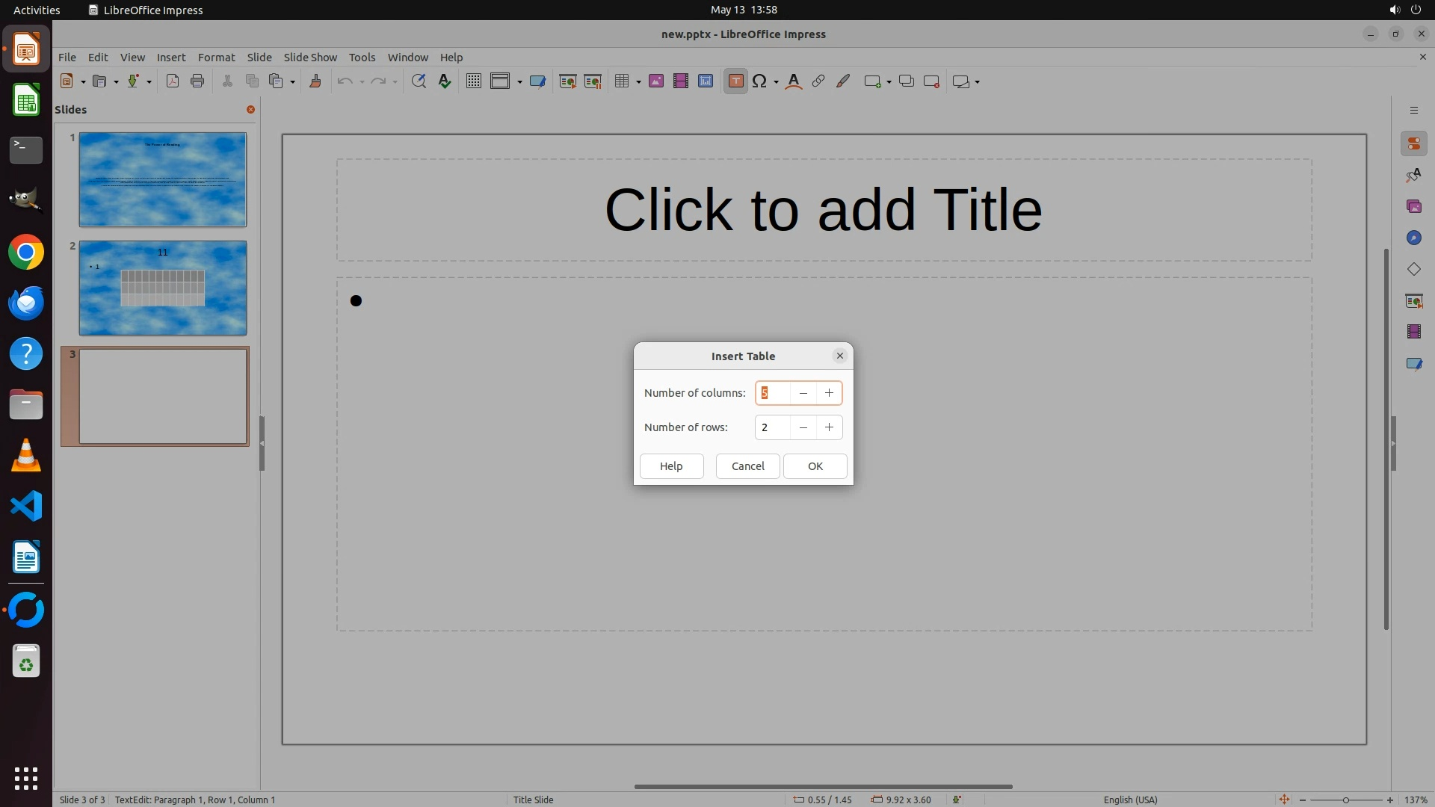Click the Start from First Slide icon
This screenshot has width=1435, height=807.
click(567, 81)
